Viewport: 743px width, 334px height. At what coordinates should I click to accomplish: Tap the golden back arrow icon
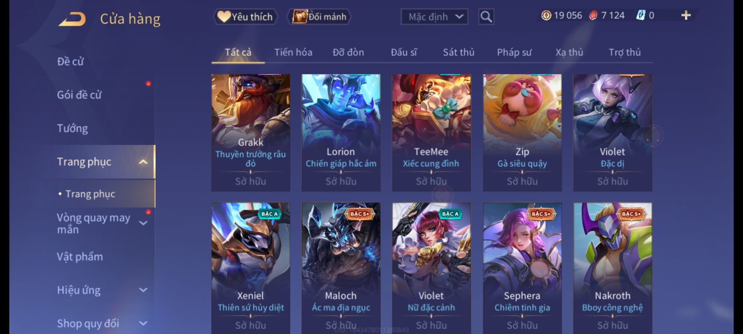tap(72, 19)
